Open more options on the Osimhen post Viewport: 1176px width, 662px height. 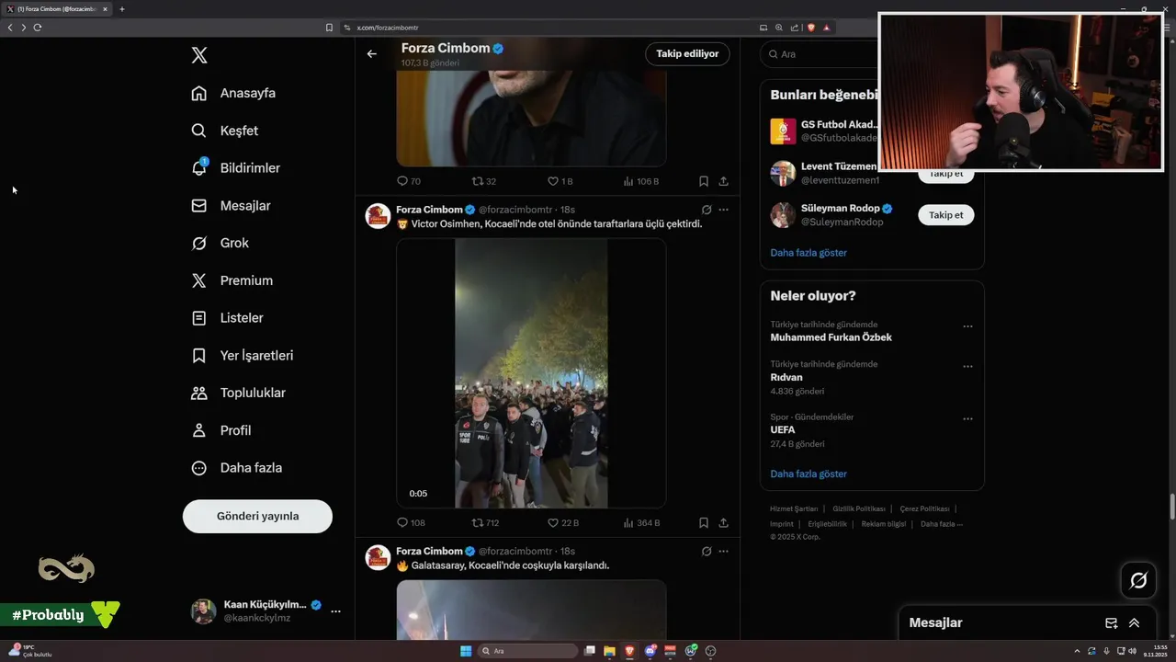tap(724, 210)
